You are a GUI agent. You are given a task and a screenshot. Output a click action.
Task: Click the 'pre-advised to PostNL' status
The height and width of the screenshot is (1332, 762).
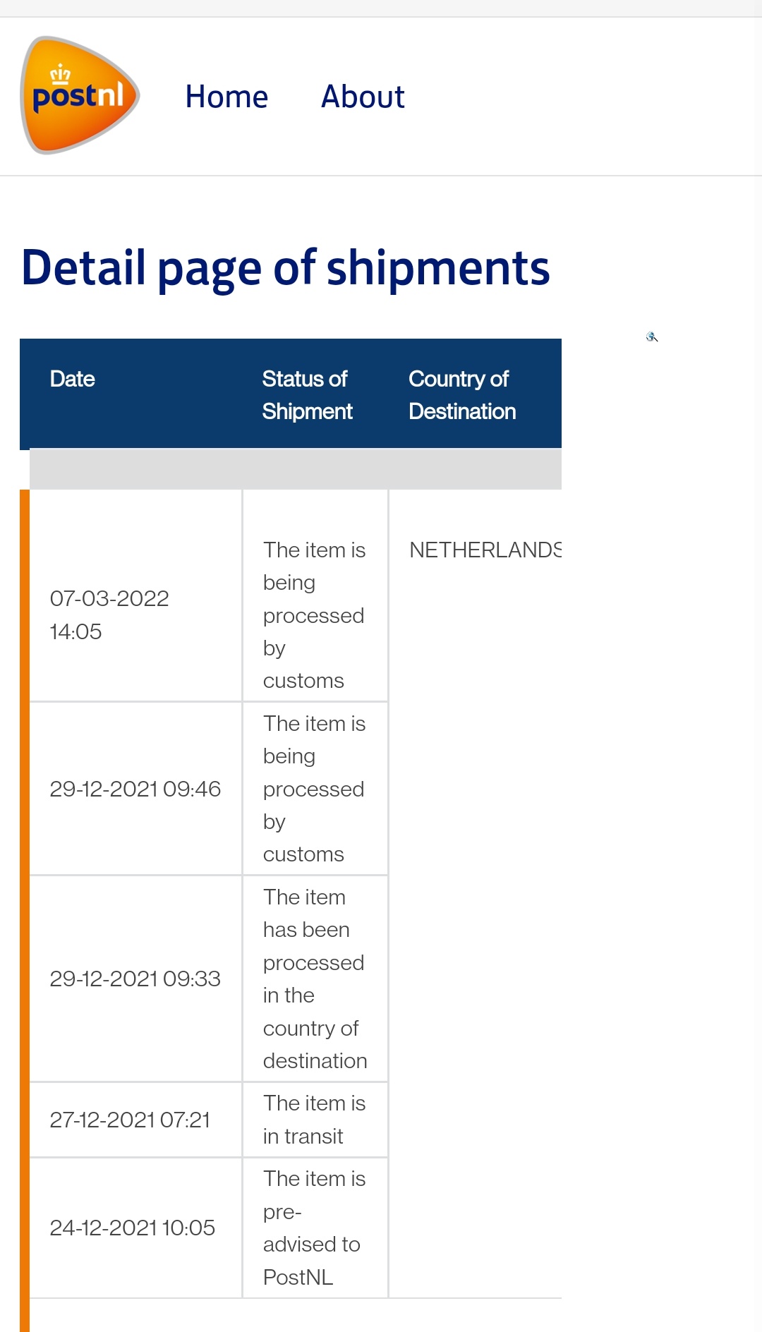point(315,1228)
